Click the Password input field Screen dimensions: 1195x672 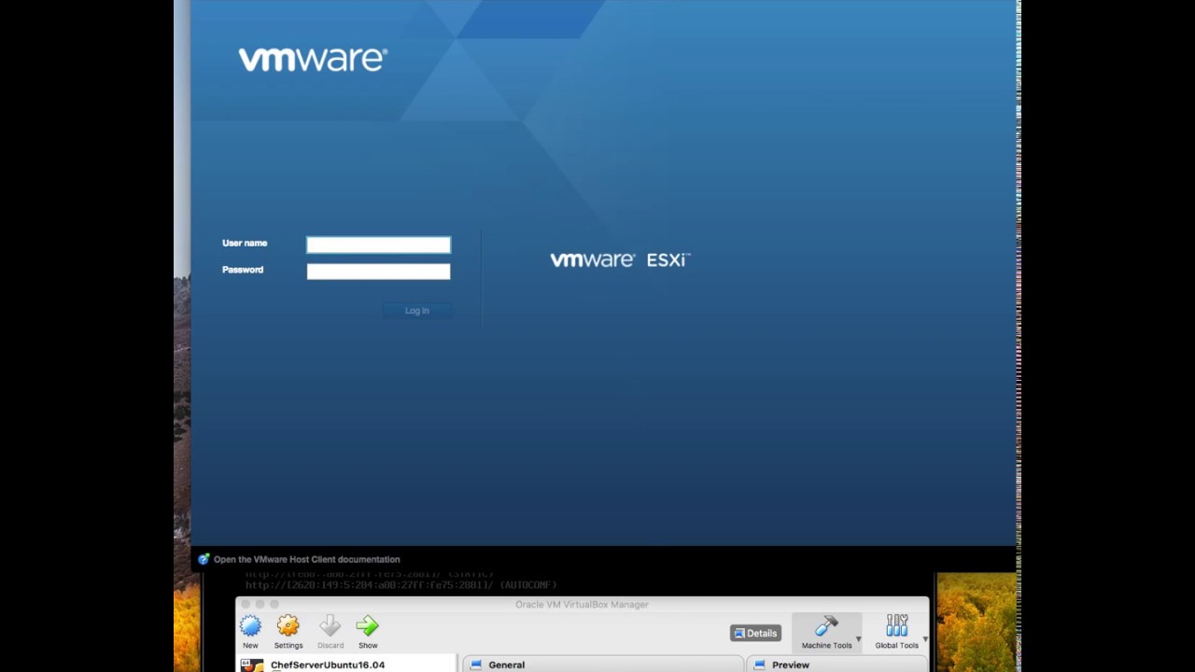(x=378, y=272)
